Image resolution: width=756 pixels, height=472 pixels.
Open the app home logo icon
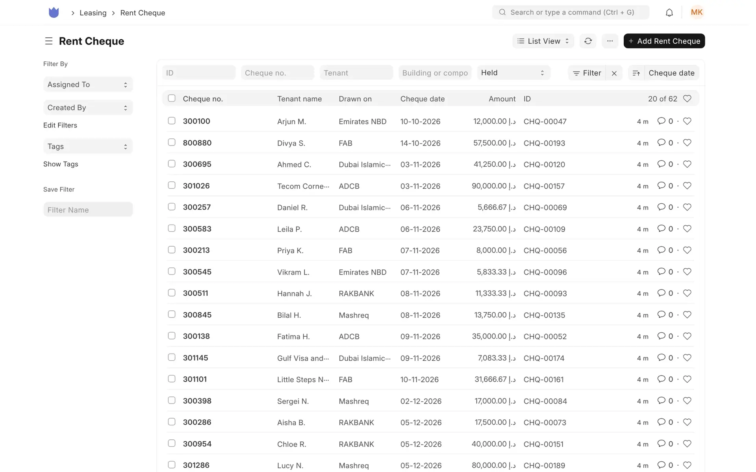[54, 13]
